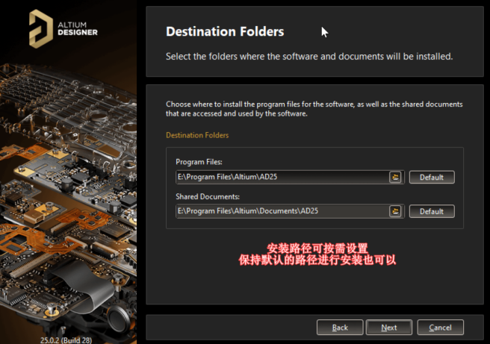Go to previous step with Back

coord(340,327)
